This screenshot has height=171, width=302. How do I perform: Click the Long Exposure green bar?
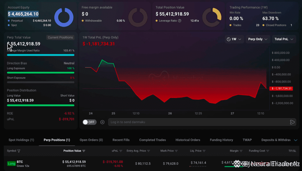(x=41, y=73)
